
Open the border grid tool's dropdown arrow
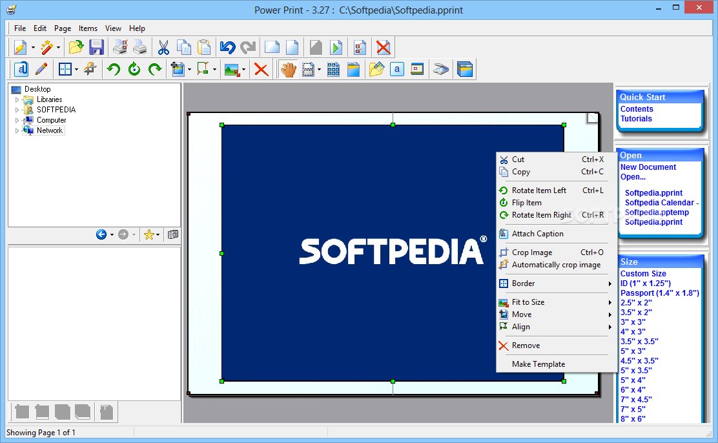[76, 70]
